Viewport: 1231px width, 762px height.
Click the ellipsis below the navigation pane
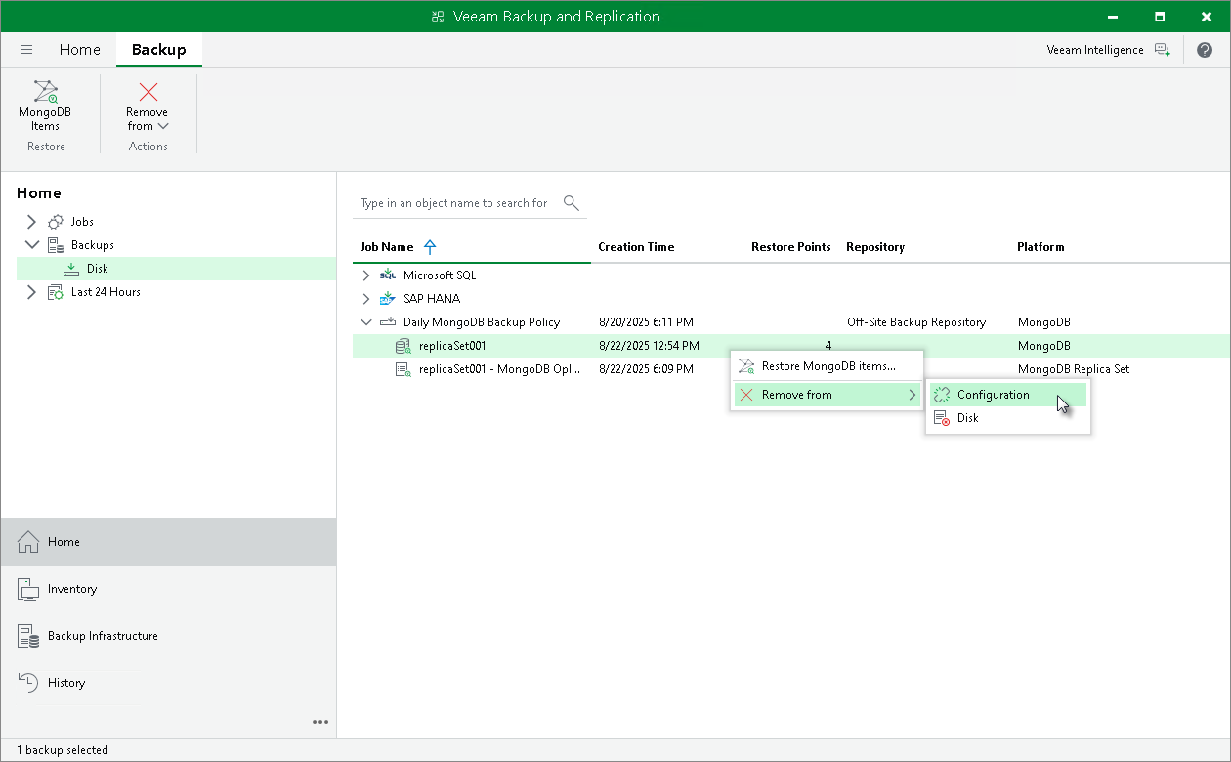click(x=320, y=722)
